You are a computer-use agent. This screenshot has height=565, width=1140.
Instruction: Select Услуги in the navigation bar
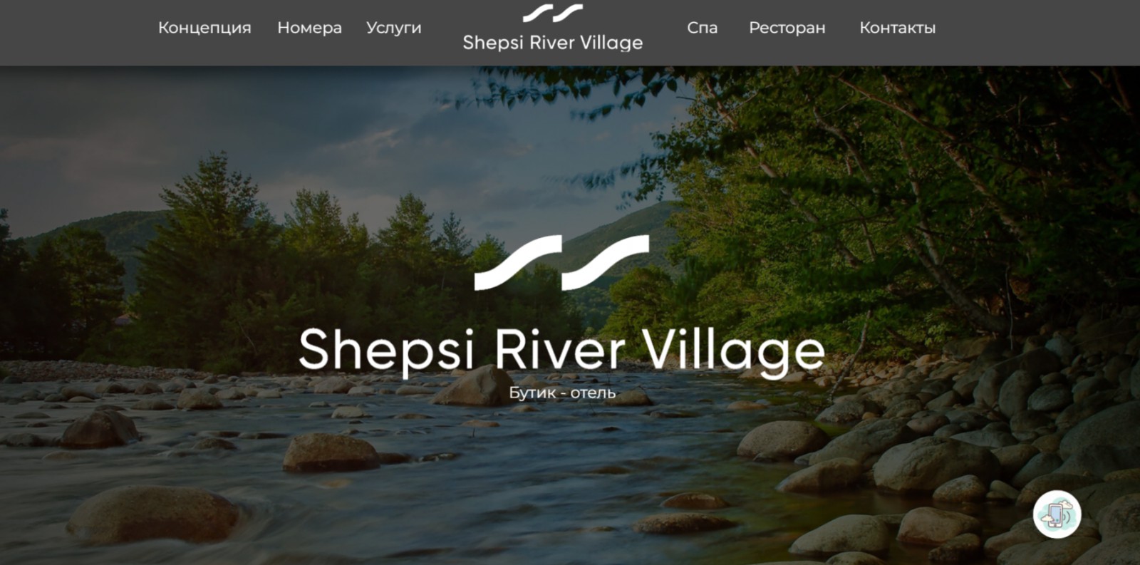pos(393,28)
